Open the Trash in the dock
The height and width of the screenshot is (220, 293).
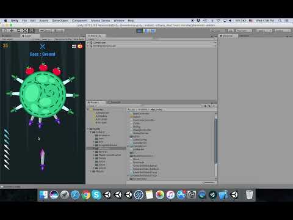249,195
